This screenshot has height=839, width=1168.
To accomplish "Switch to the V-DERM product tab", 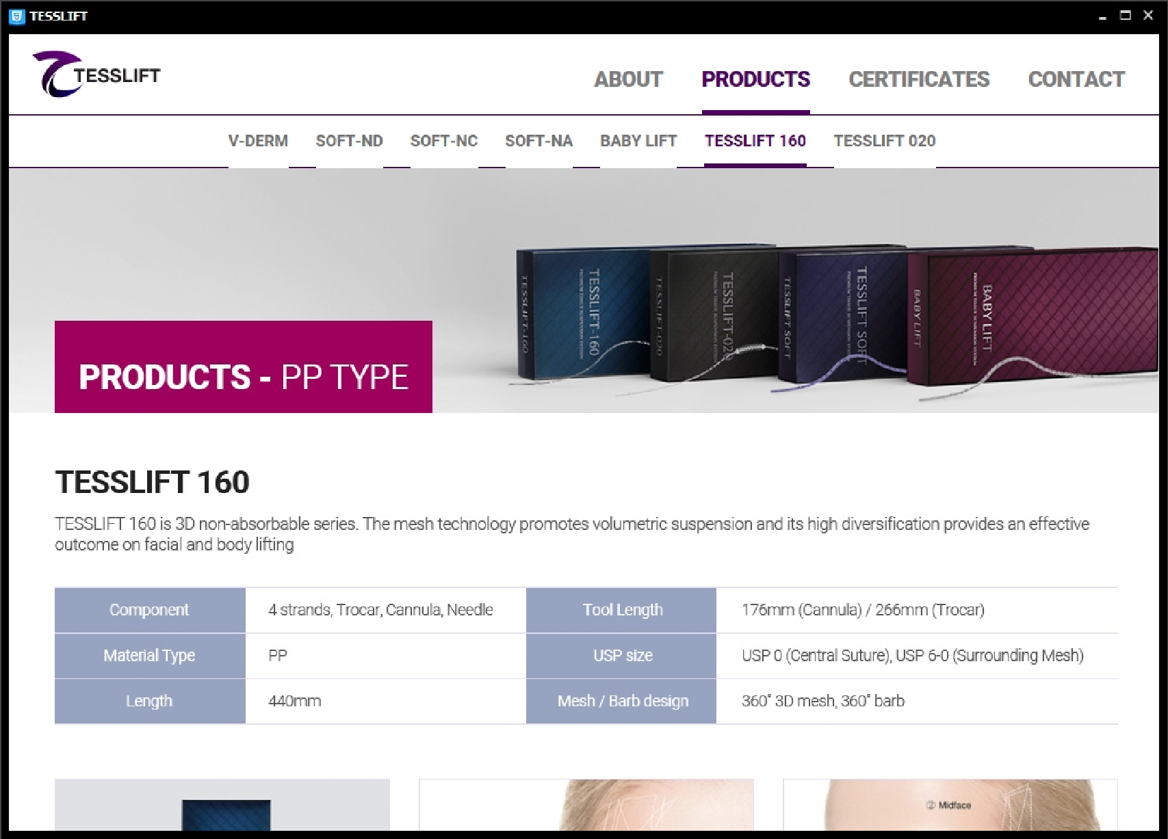I will click(x=258, y=141).
